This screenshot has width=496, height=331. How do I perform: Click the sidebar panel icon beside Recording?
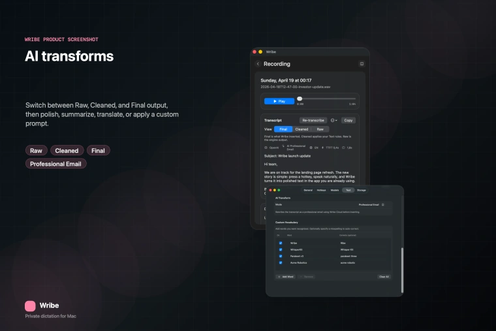[362, 64]
